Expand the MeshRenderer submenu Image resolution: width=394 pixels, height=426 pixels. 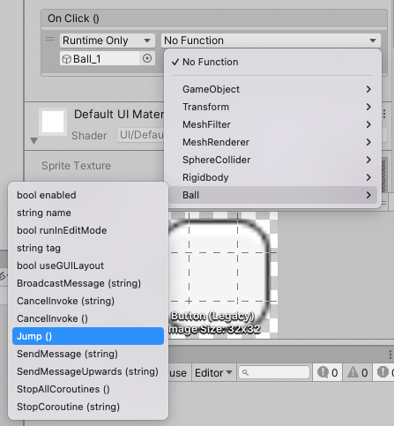pos(272,142)
